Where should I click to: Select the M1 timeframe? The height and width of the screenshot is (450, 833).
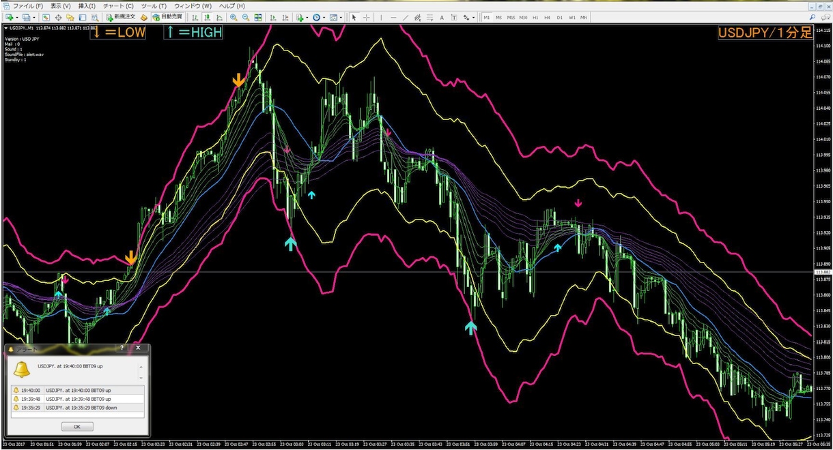point(487,17)
